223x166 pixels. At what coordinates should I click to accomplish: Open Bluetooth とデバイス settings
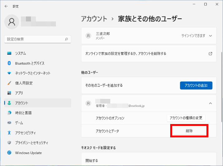[x=38, y=63]
